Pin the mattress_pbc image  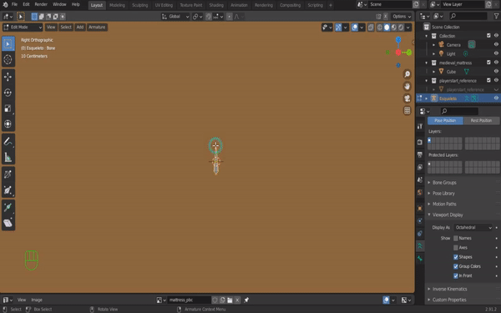pyautogui.click(x=246, y=300)
